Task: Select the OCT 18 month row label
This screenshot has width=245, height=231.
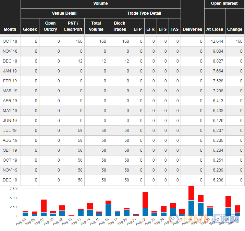Action: [10, 41]
